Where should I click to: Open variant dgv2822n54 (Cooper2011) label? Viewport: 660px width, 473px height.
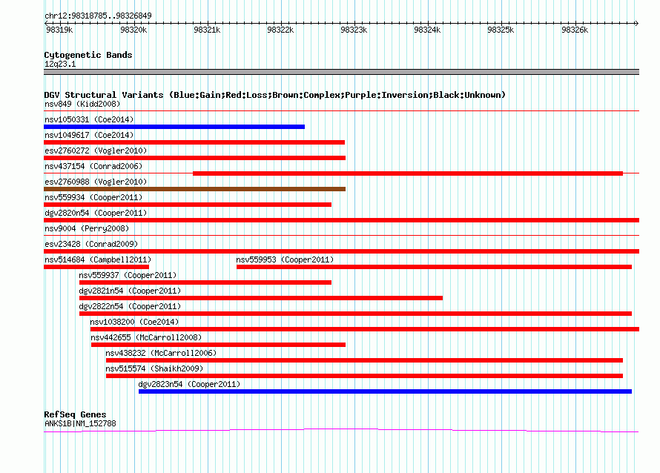click(x=130, y=306)
